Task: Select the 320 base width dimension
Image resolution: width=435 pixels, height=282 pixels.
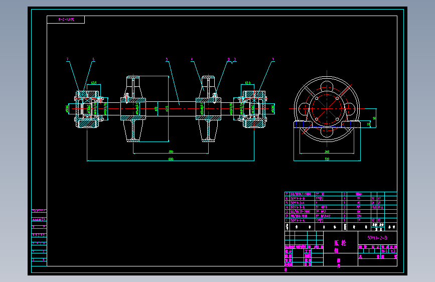Action: (x=327, y=159)
